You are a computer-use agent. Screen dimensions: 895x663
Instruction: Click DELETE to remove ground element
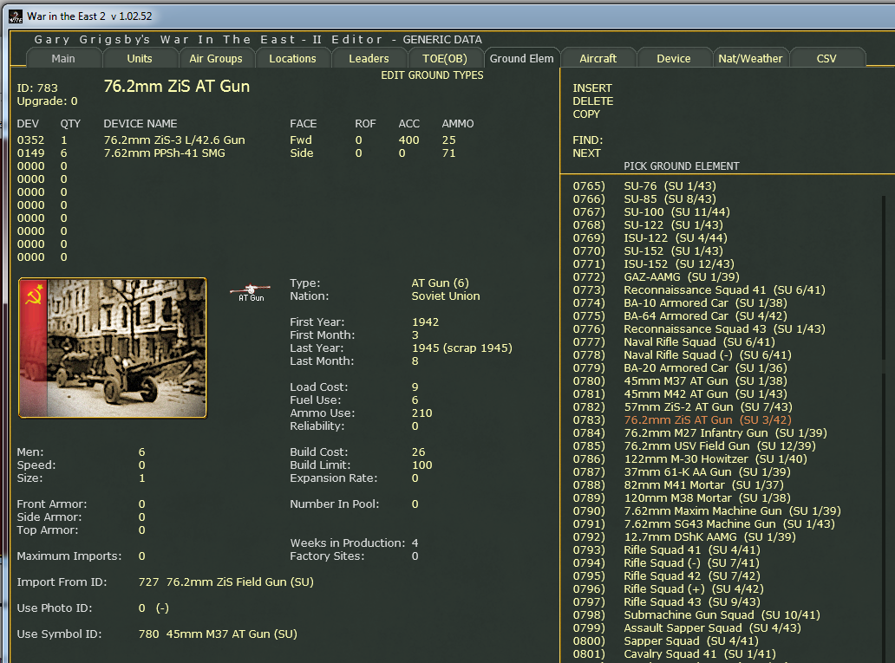click(x=593, y=101)
